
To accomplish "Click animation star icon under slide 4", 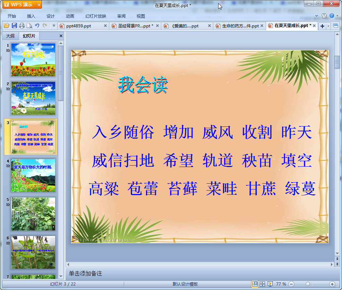I will click(x=8, y=166).
